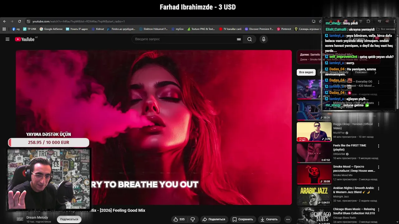Click the Скачать download button

pos(269,219)
